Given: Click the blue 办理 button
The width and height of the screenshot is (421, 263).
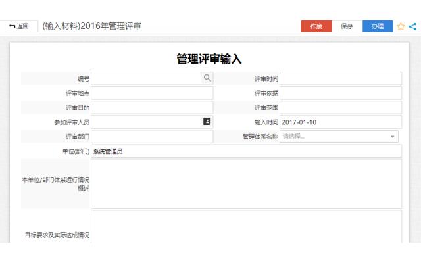Looking at the screenshot, I should click(x=378, y=26).
